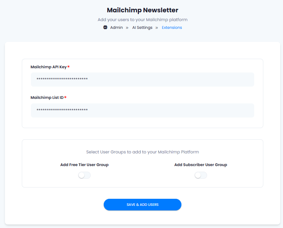
Task: Click "Add your users to your Mailchimp platform" text
Action: 142,19
